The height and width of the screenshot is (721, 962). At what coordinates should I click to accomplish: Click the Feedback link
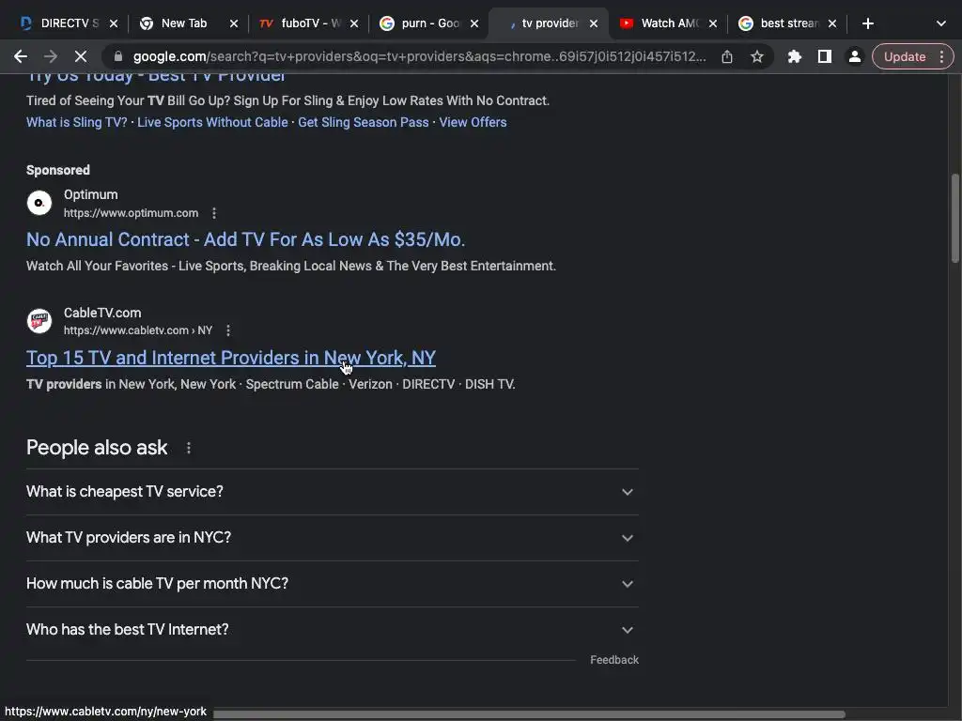click(614, 660)
